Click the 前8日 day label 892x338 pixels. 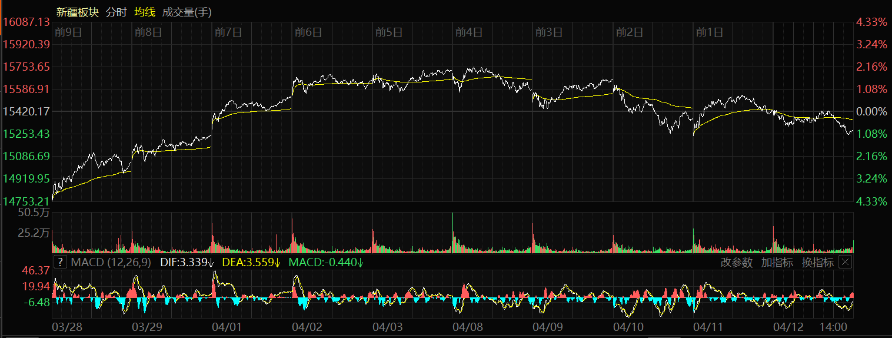point(148,32)
